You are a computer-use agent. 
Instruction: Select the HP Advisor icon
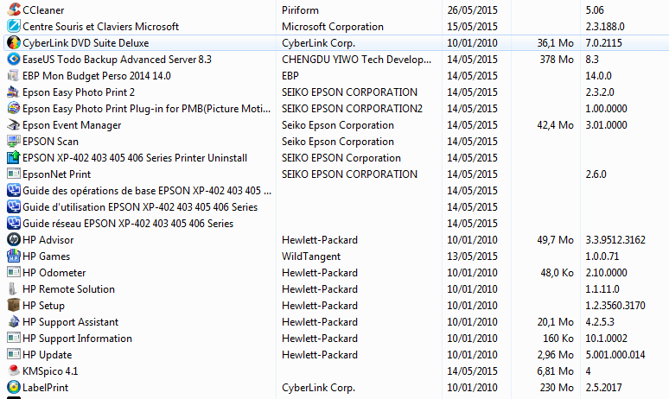[14, 239]
